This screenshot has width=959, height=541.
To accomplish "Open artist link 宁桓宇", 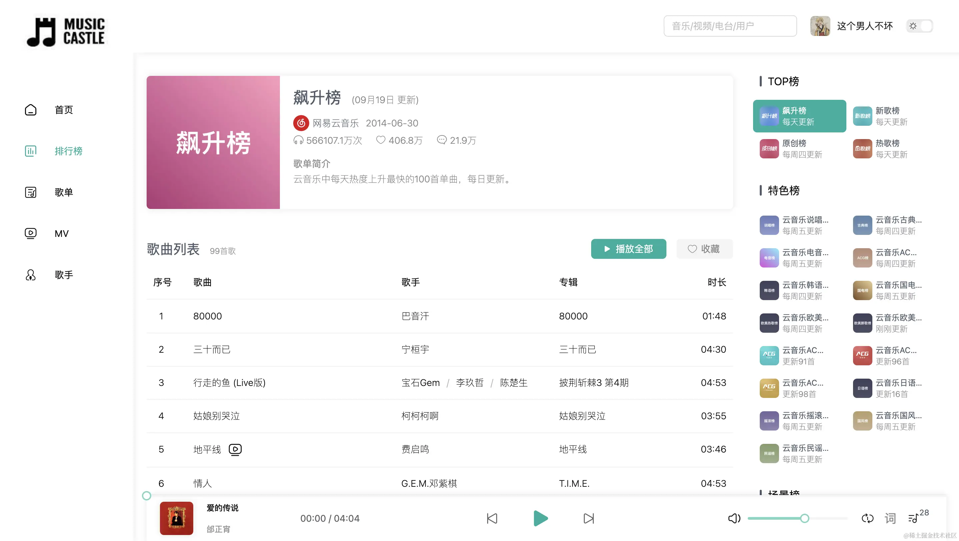I will tap(415, 349).
